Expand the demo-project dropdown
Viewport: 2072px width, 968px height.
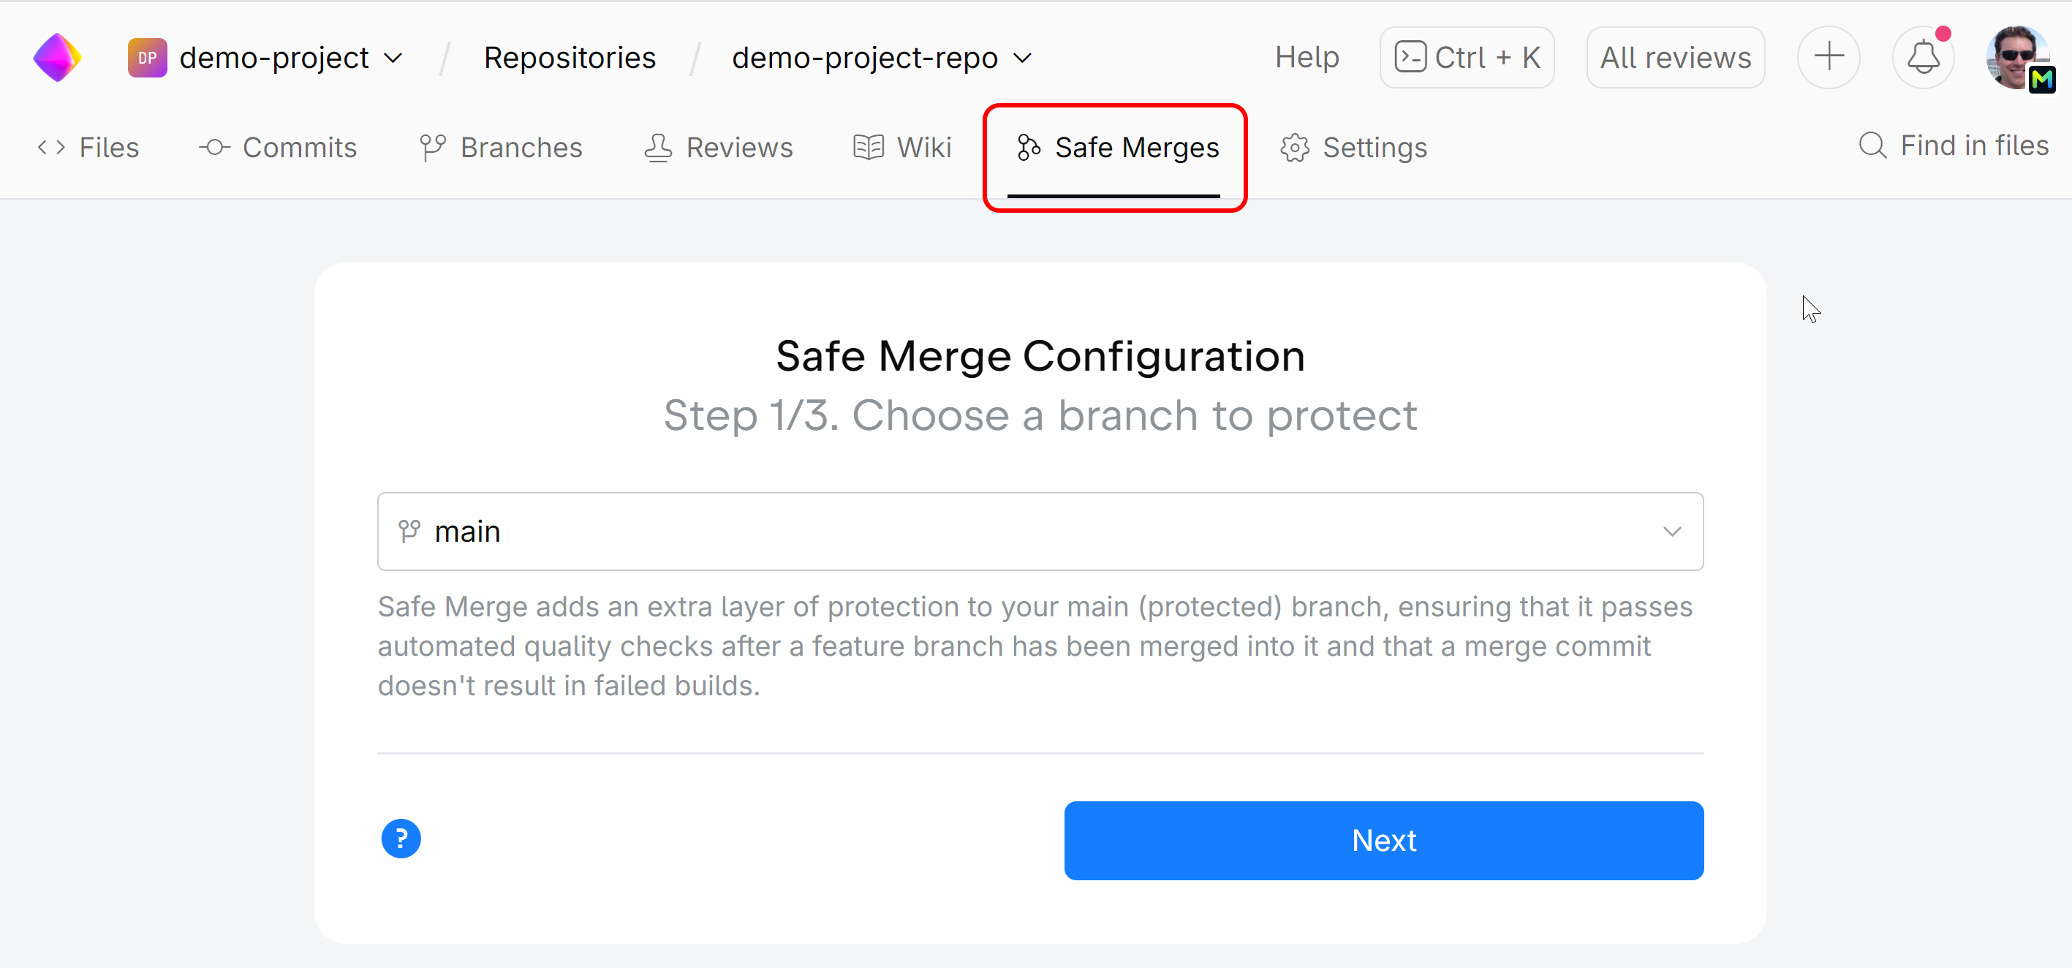tap(393, 58)
